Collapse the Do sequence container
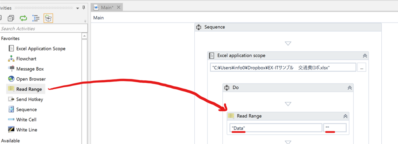The image size is (398, 144). point(349,88)
